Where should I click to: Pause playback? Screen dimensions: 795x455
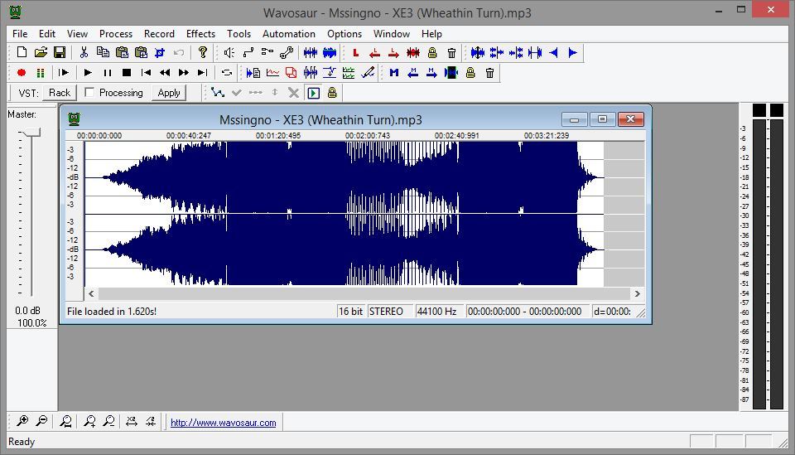(x=108, y=73)
